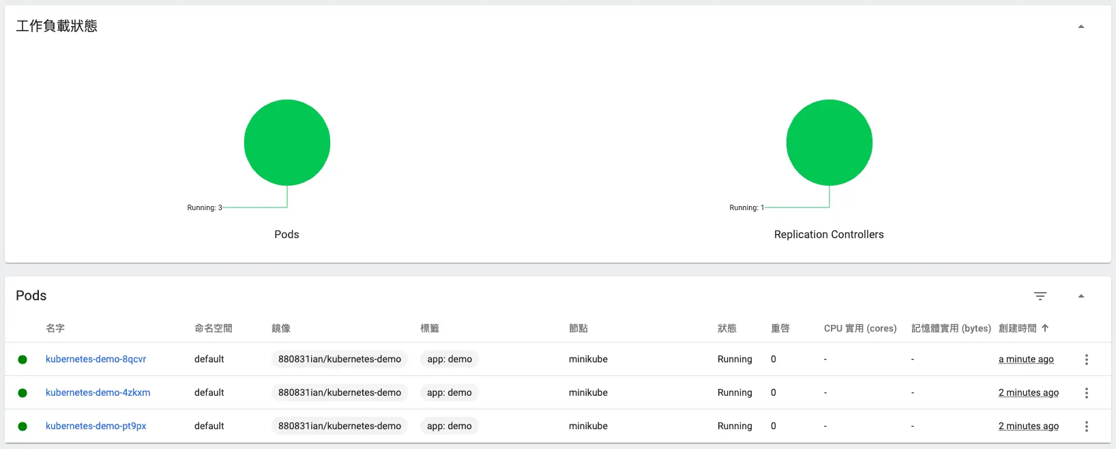This screenshot has height=449, width=1116.
Task: Click the app: demo label chip in first row
Action: click(450, 359)
